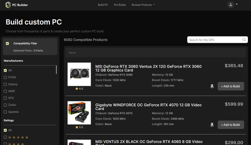Image resolution: width=251 pixels, height=145 pixels.
Task: Click the 5.0 star rating icon
Action: point(77,127)
